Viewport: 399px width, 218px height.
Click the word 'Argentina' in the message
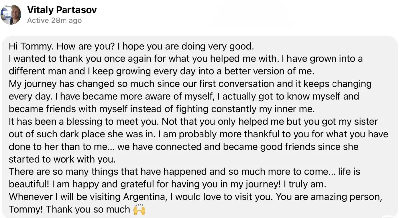144,197
